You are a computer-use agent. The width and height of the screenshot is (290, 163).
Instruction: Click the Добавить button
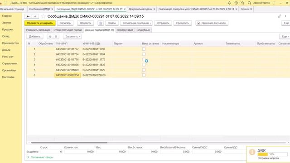(35, 37)
